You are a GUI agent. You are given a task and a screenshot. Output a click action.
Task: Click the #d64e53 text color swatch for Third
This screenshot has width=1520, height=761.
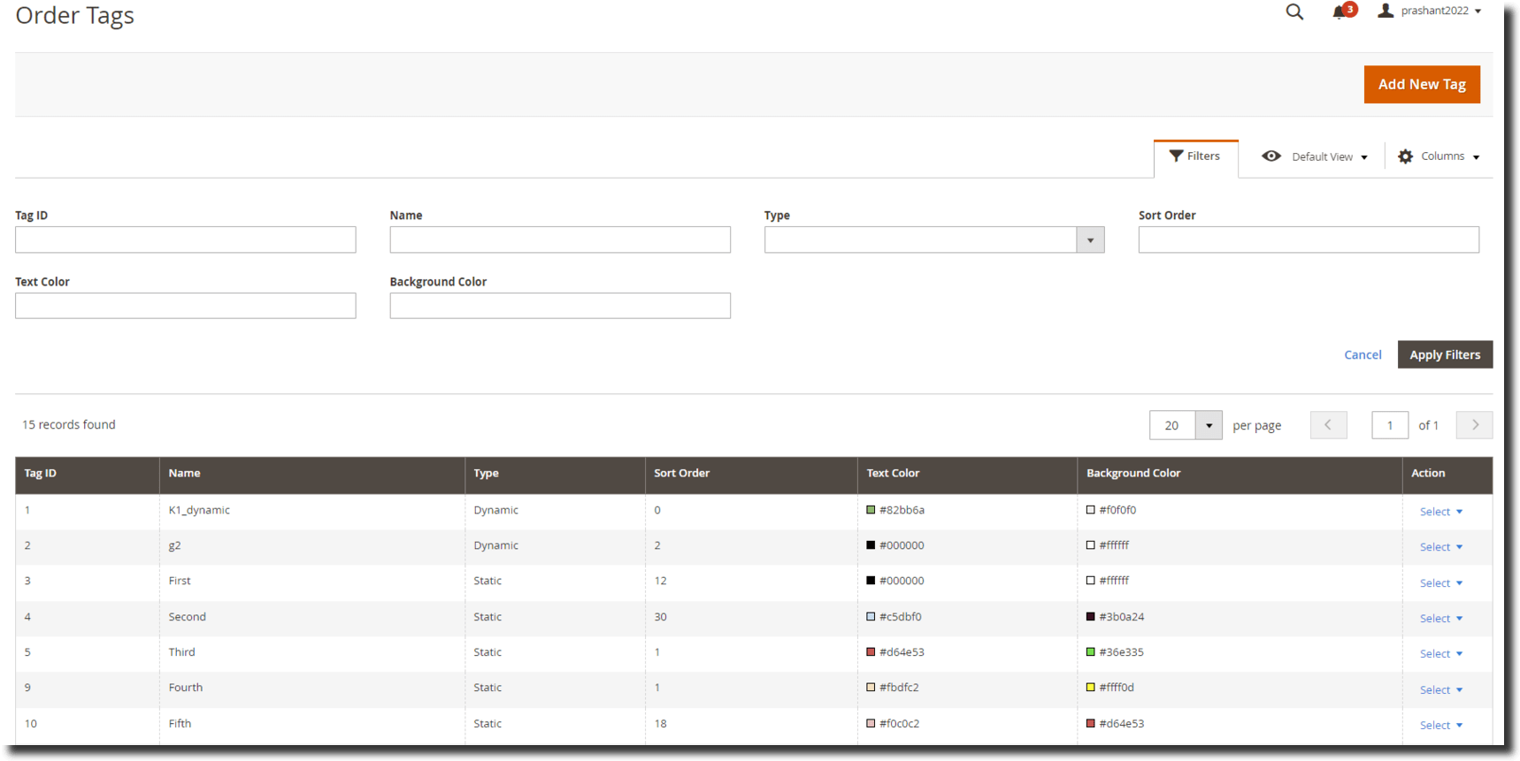pyautogui.click(x=871, y=652)
